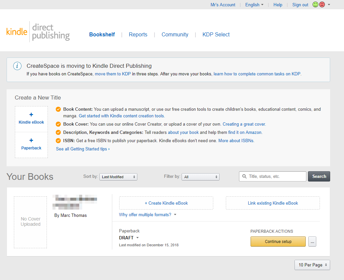
Task: Click the CreateSpace is moving heading
Action: click(89, 66)
